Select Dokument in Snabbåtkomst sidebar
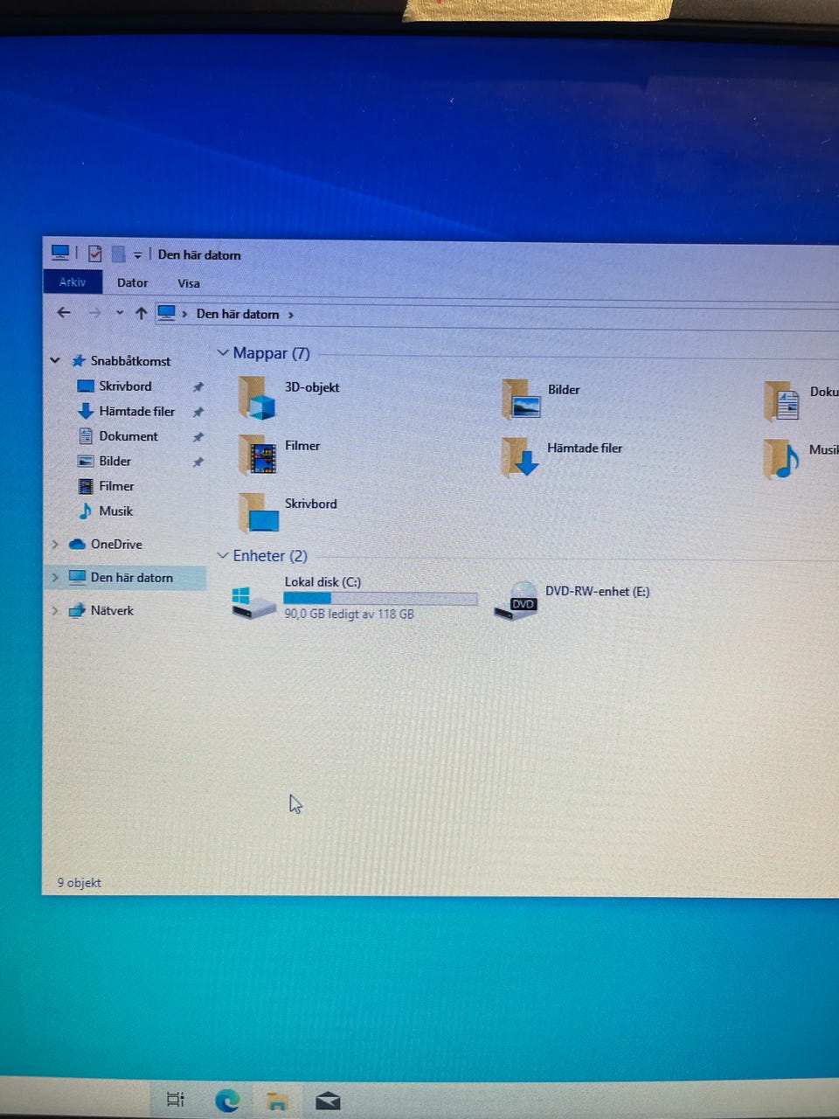839x1119 pixels. pos(128,436)
